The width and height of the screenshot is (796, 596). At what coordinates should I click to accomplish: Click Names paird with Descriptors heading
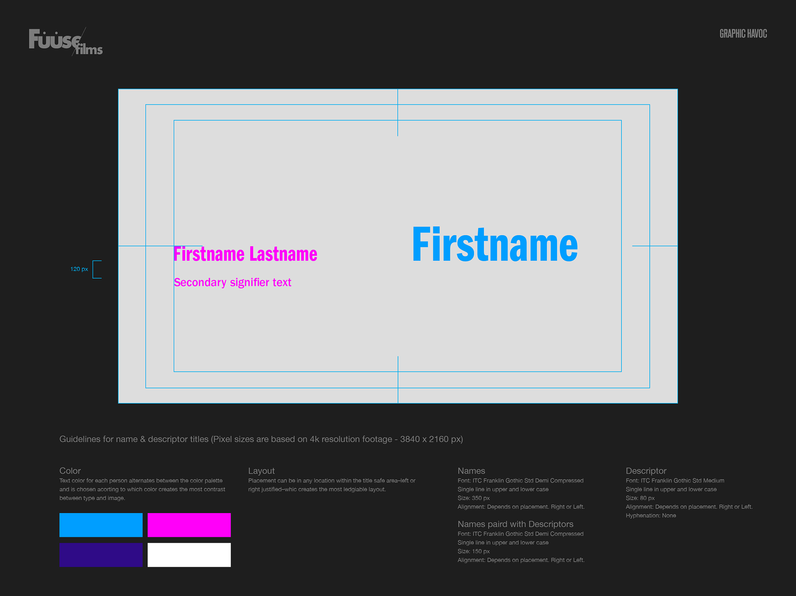[515, 524]
